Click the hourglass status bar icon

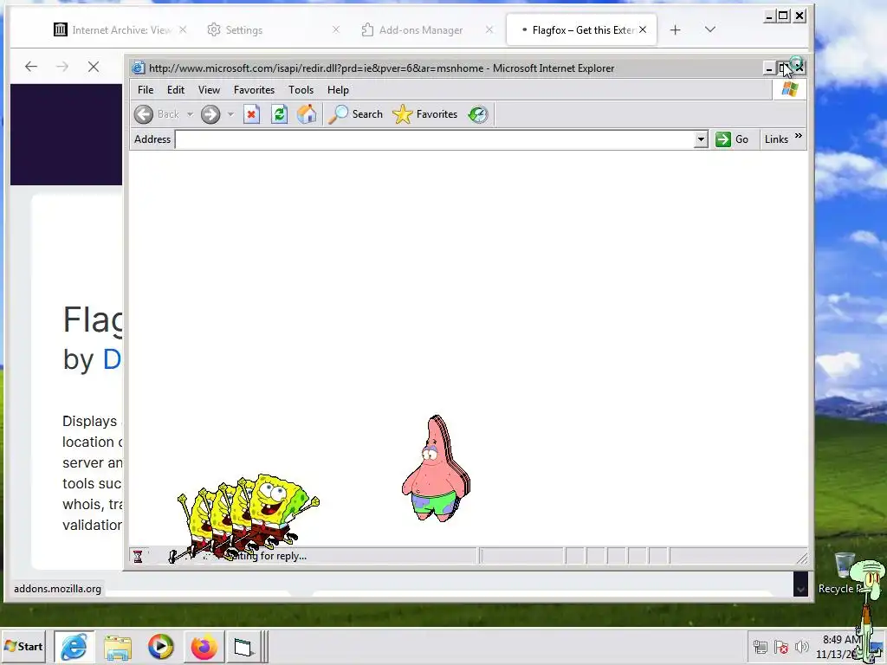(138, 557)
